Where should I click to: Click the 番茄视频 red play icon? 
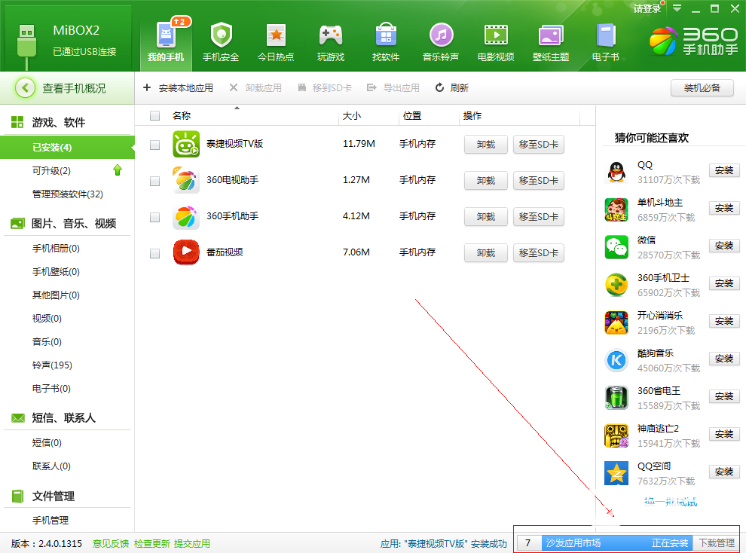click(x=186, y=252)
